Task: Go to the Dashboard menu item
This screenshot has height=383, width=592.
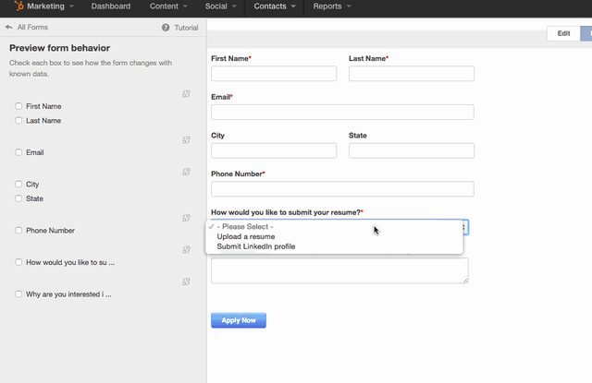Action: point(110,6)
